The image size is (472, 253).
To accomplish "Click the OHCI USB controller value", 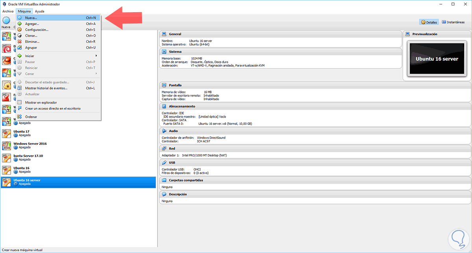I will pyautogui.click(x=197, y=169).
